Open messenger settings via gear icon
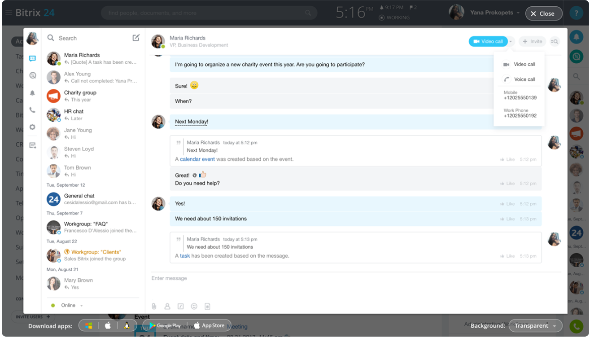The image size is (590, 338). pos(32,127)
